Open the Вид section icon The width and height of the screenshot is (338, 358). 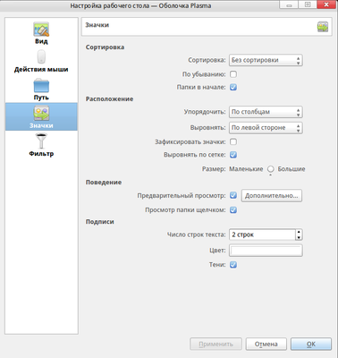[x=41, y=30]
